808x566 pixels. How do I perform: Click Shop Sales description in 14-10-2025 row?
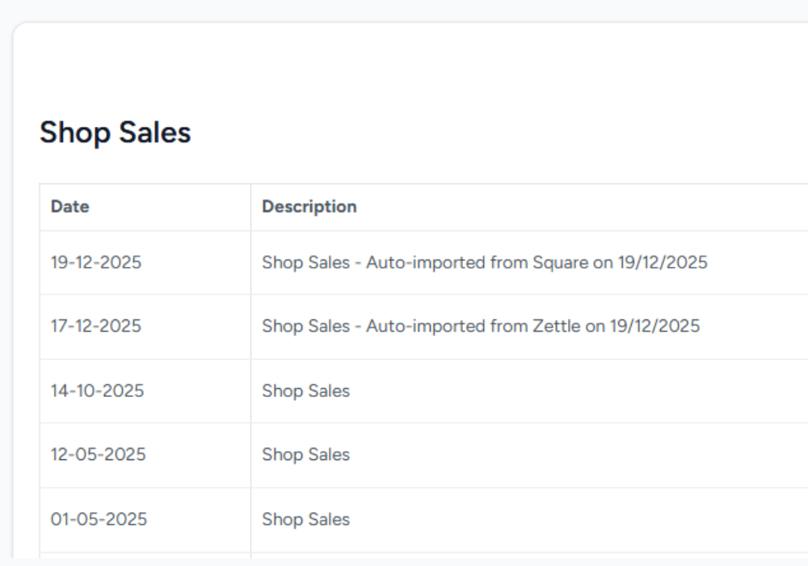click(305, 391)
